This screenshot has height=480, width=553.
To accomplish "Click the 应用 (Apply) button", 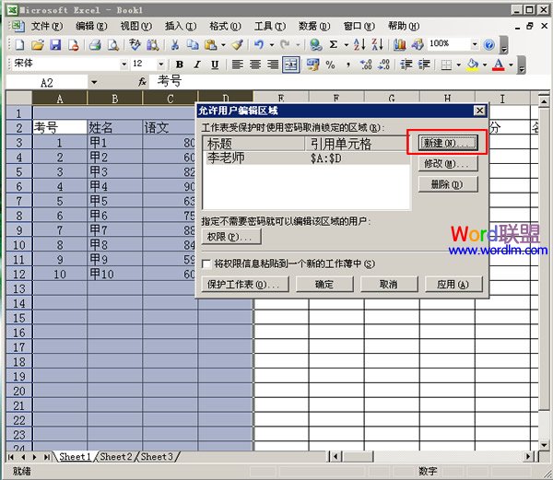I will click(x=453, y=284).
